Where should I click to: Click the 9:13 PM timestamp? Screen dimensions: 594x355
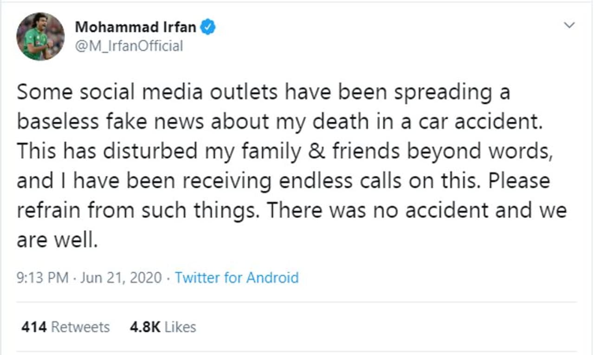(x=43, y=278)
